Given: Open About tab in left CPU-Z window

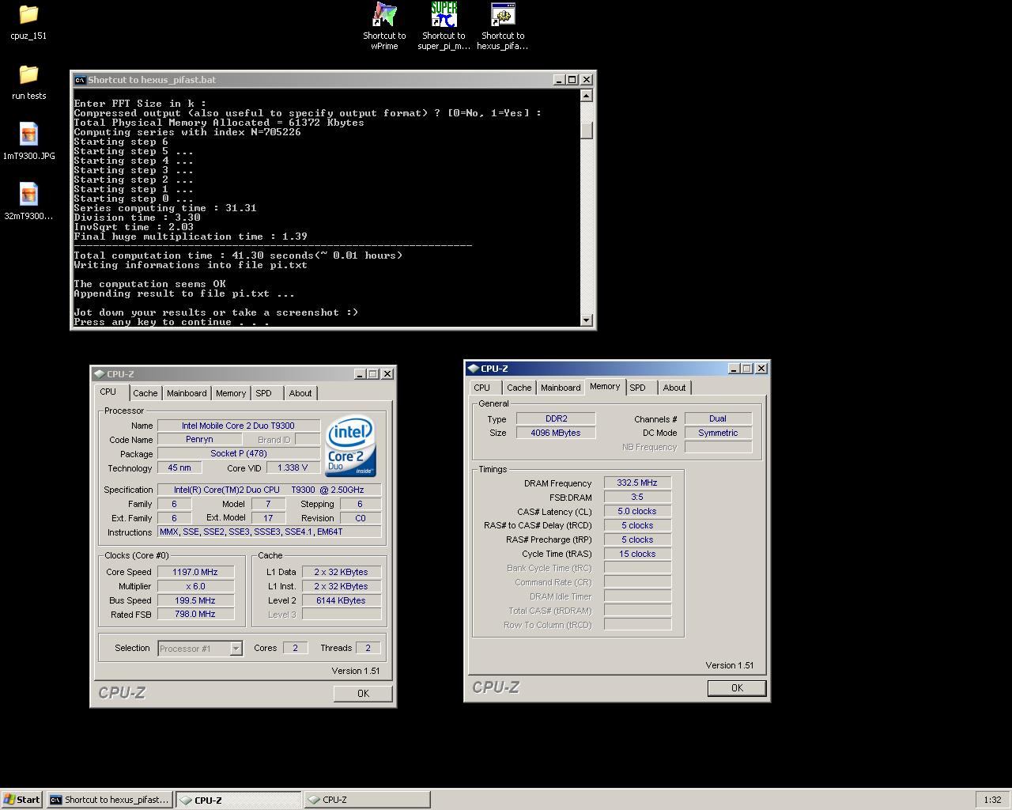Looking at the screenshot, I should click(300, 393).
